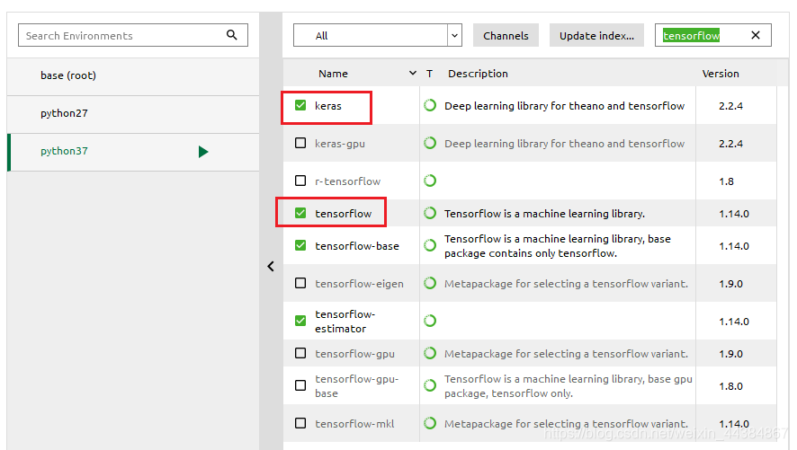The image size is (797, 450).
Task: Select the python27 environment
Action: point(133,114)
